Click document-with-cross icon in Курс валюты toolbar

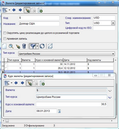point(35,83)
